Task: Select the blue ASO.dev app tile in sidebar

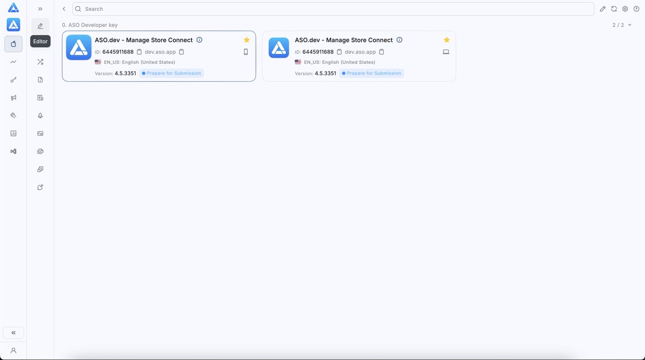Action: (13, 25)
